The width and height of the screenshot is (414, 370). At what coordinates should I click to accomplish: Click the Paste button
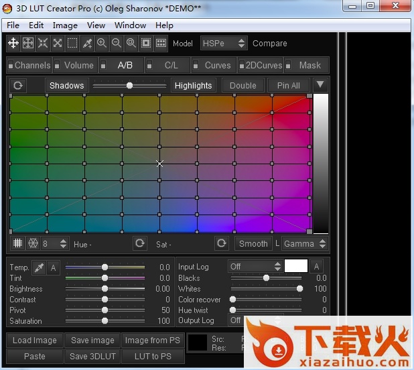[35, 357]
